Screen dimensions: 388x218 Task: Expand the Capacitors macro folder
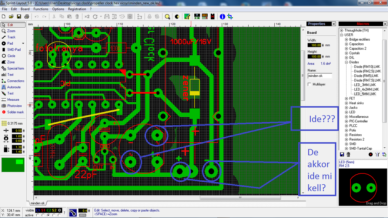click(346, 44)
